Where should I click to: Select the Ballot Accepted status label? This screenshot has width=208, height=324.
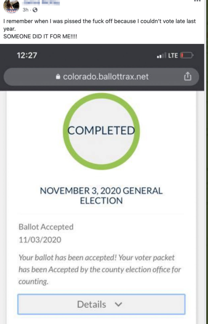46,227
